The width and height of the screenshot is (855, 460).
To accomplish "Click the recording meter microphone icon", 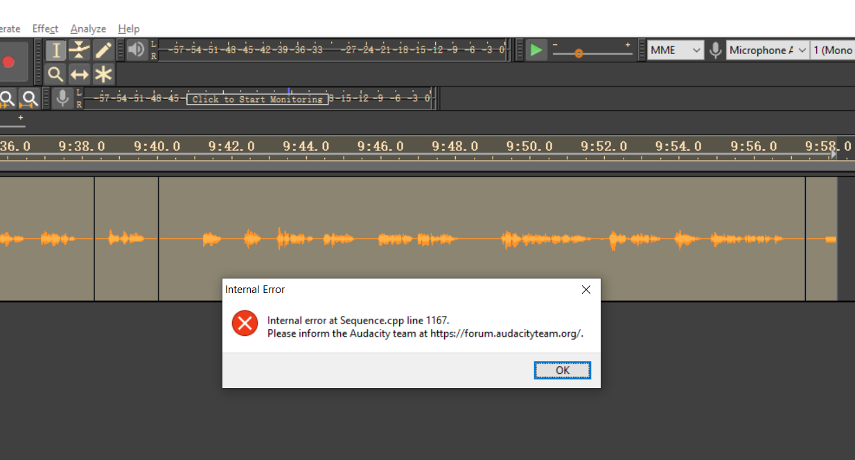I will [x=63, y=98].
